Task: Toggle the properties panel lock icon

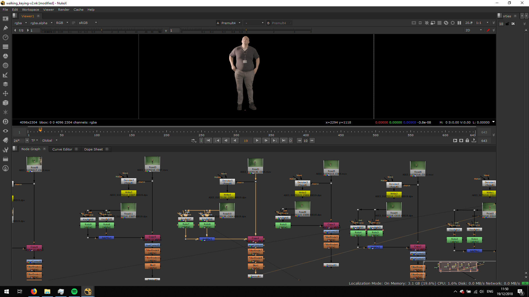Action: (507, 24)
